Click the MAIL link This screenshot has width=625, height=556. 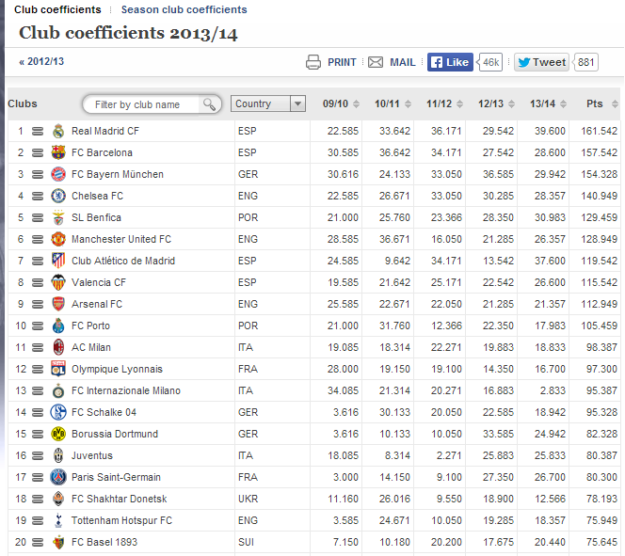(x=403, y=62)
